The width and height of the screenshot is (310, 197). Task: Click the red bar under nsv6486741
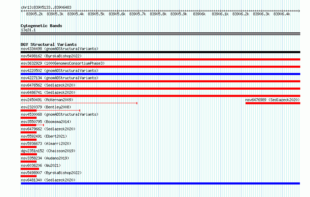pos(160,96)
